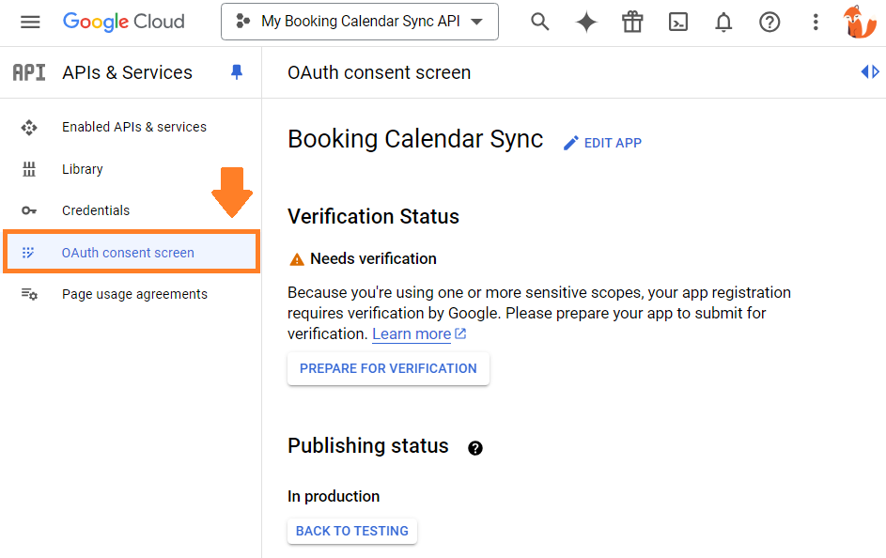Viewport: 886px width, 558px height.
Task: Click the Credentials key icon
Action: 29,210
